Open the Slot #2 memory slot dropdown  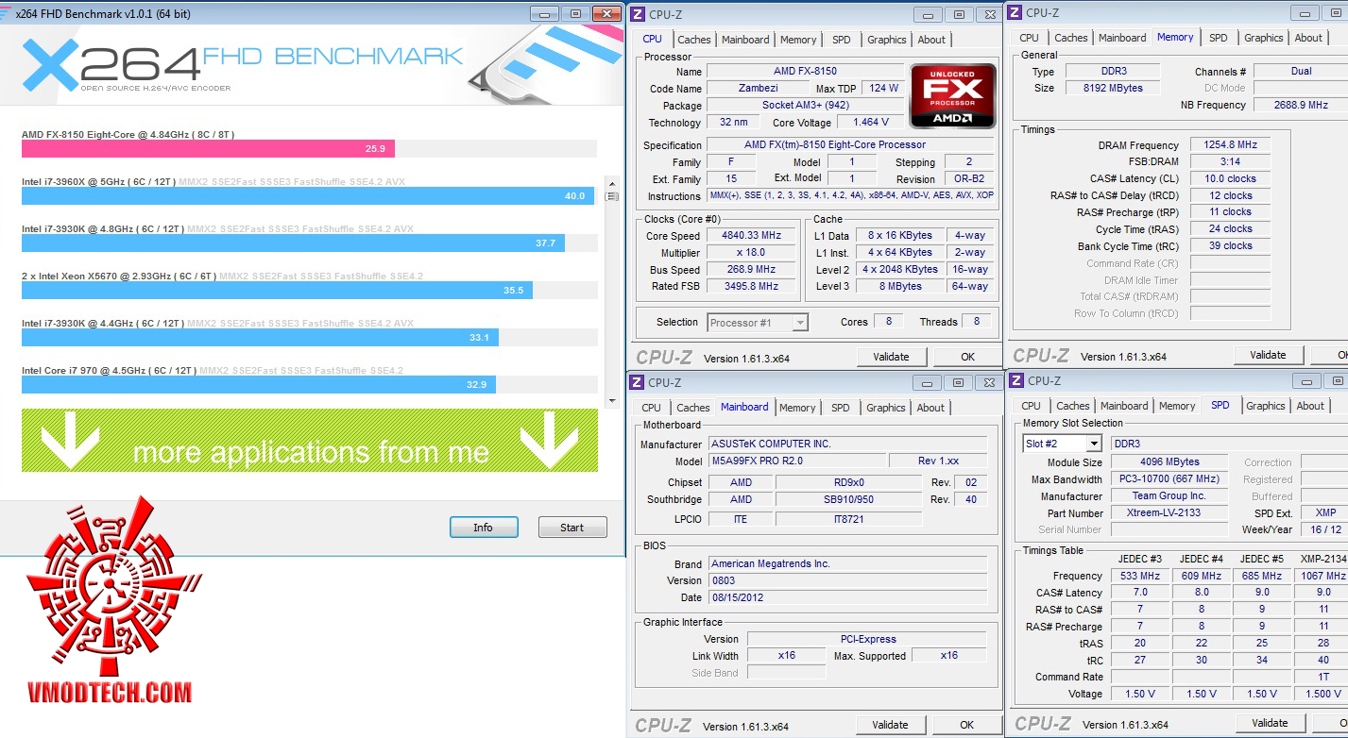click(x=1063, y=444)
